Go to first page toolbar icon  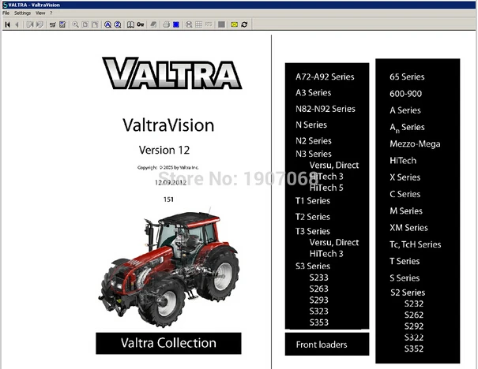8,24
